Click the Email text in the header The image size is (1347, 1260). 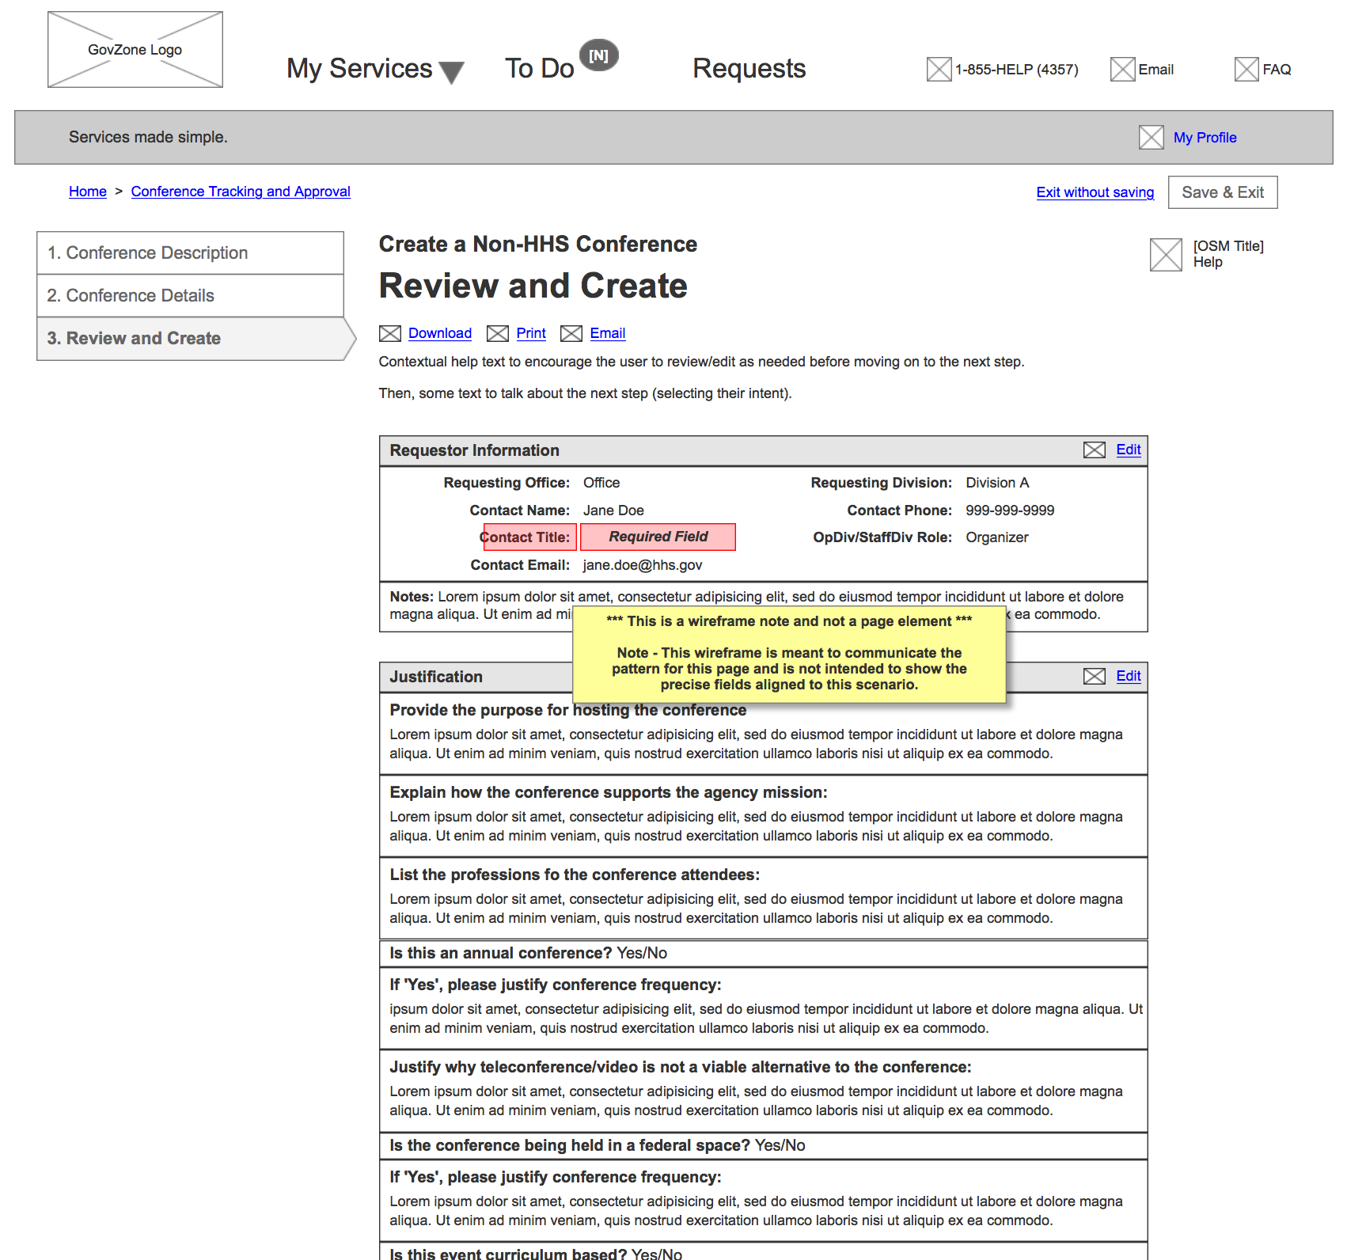click(x=1155, y=70)
